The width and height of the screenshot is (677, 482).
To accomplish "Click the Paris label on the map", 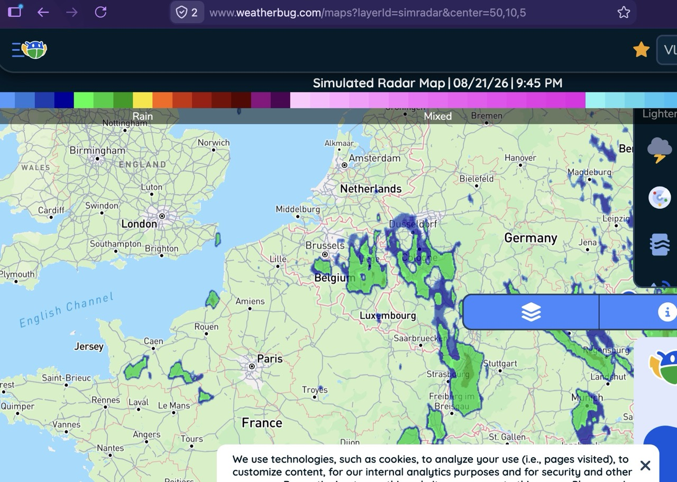I will click(x=270, y=359).
